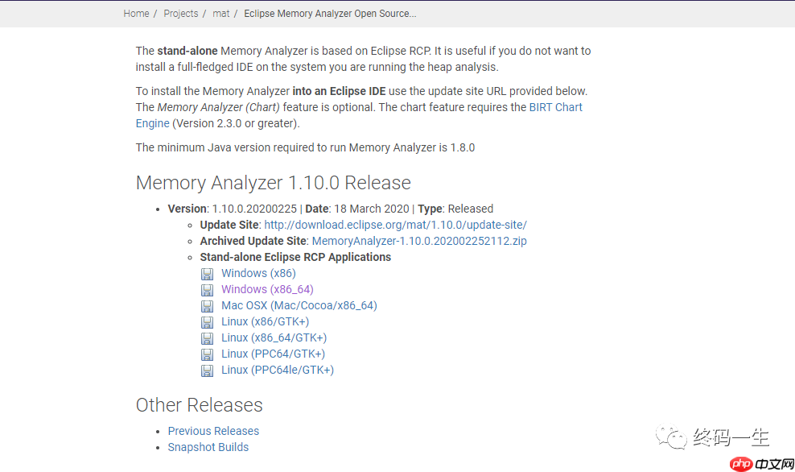Open the Eclipse Memory Analyzer Open Source breadcrumb
795x472 pixels.
[x=330, y=14]
